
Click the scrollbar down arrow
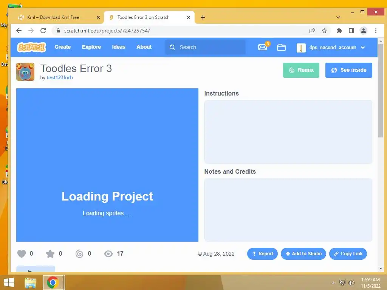click(x=381, y=268)
